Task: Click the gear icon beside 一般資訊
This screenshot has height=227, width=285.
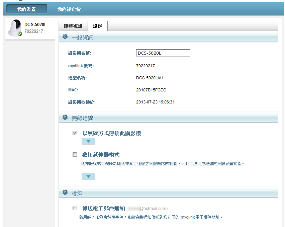Action: click(65, 37)
